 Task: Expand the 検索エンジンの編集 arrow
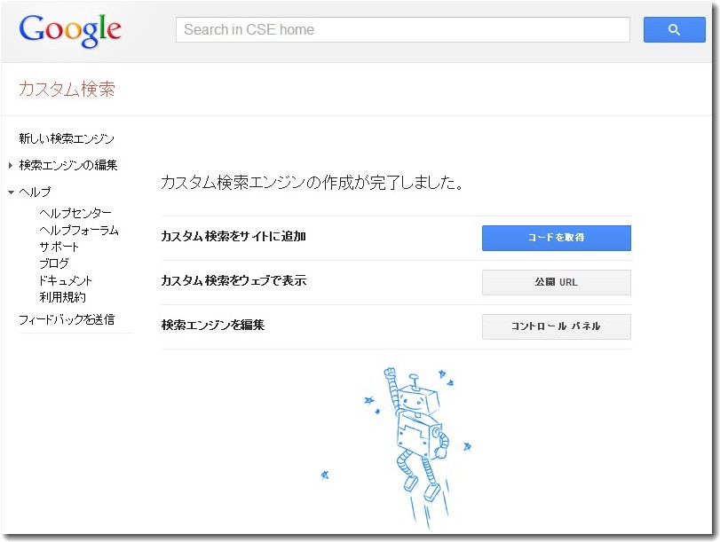[11, 165]
